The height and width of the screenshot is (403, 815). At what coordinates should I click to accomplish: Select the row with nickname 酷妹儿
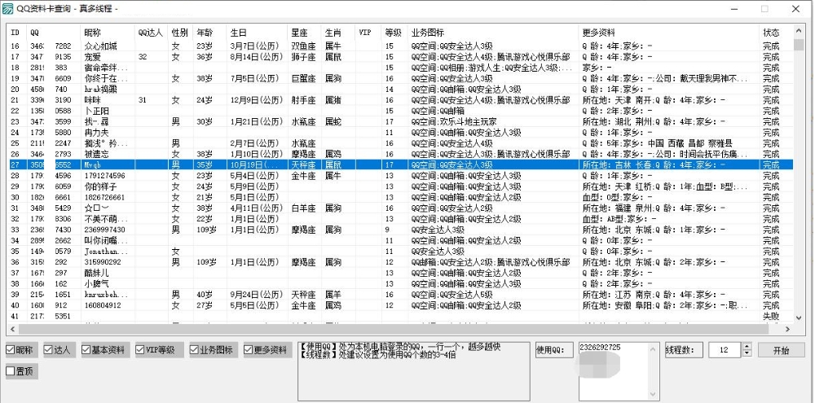401,273
